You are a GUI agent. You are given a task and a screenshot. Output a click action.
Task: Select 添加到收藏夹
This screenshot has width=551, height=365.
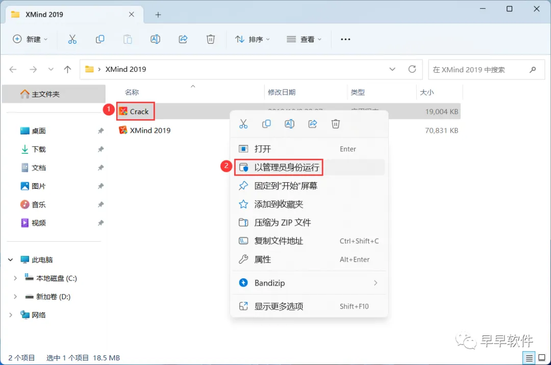click(309, 204)
